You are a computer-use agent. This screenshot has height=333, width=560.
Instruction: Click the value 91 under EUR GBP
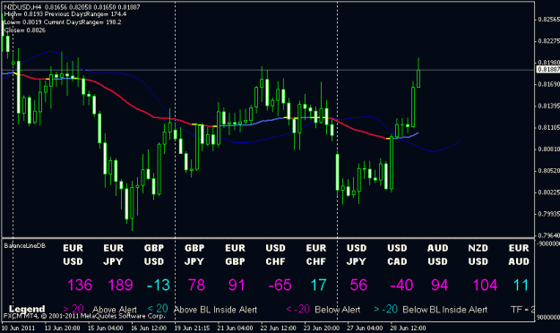[x=237, y=285]
